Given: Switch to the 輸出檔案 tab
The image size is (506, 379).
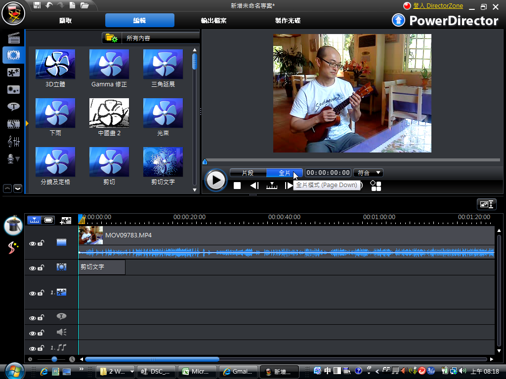Looking at the screenshot, I should (x=214, y=21).
